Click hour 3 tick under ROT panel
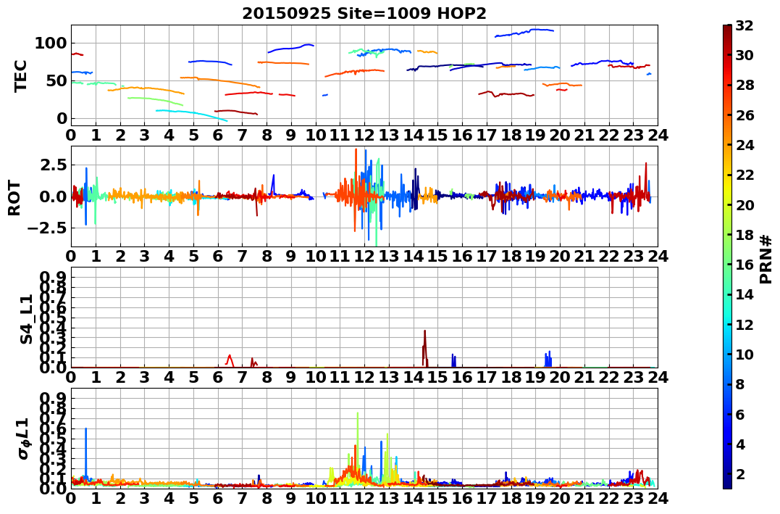 click(145, 256)
